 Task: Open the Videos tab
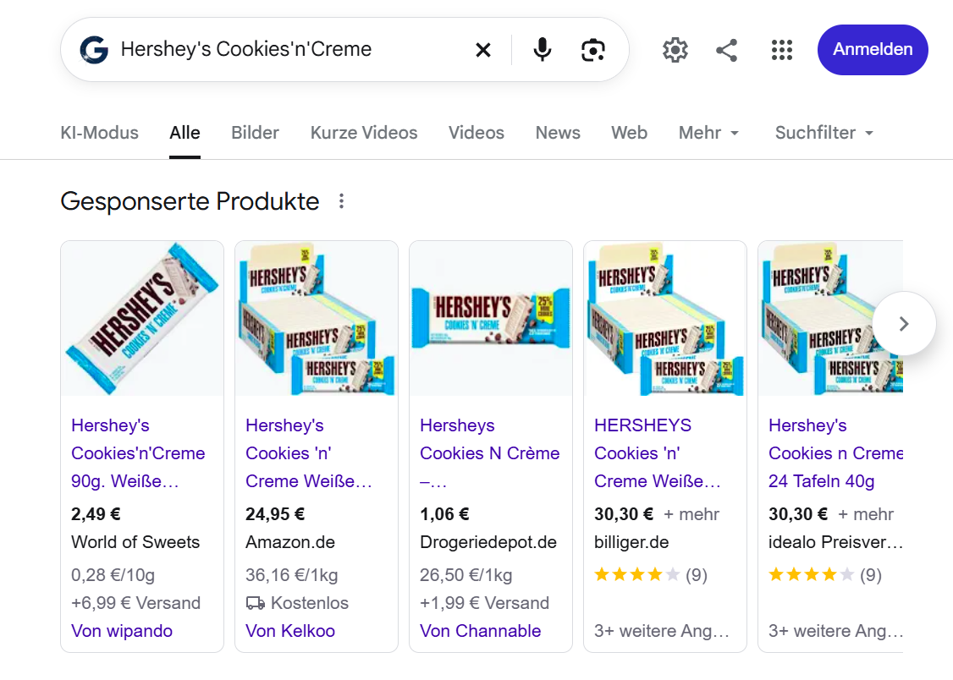[x=476, y=133]
